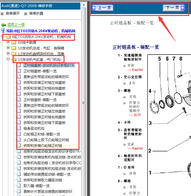Click page icon of 凸轮轴正时链-装配一览
Screen dimensions: 191x196
click(19, 134)
